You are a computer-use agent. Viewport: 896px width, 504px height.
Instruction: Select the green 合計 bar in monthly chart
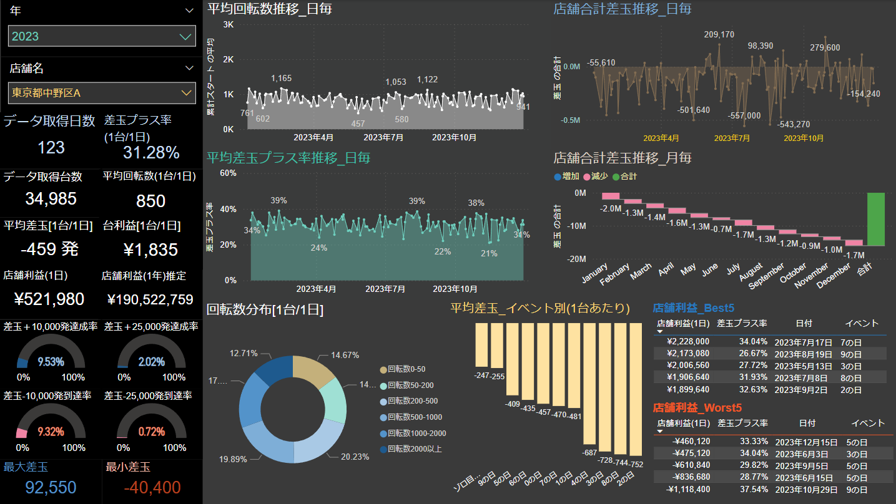[875, 219]
